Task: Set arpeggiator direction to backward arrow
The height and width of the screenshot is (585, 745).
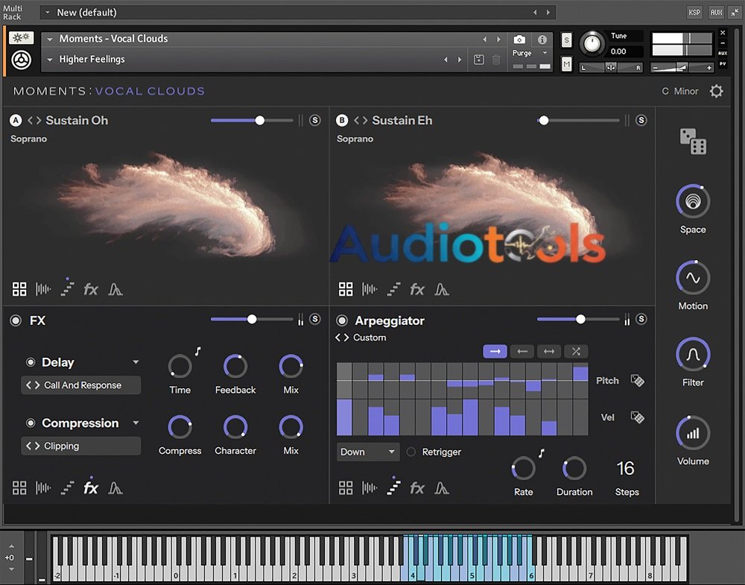Action: point(522,351)
